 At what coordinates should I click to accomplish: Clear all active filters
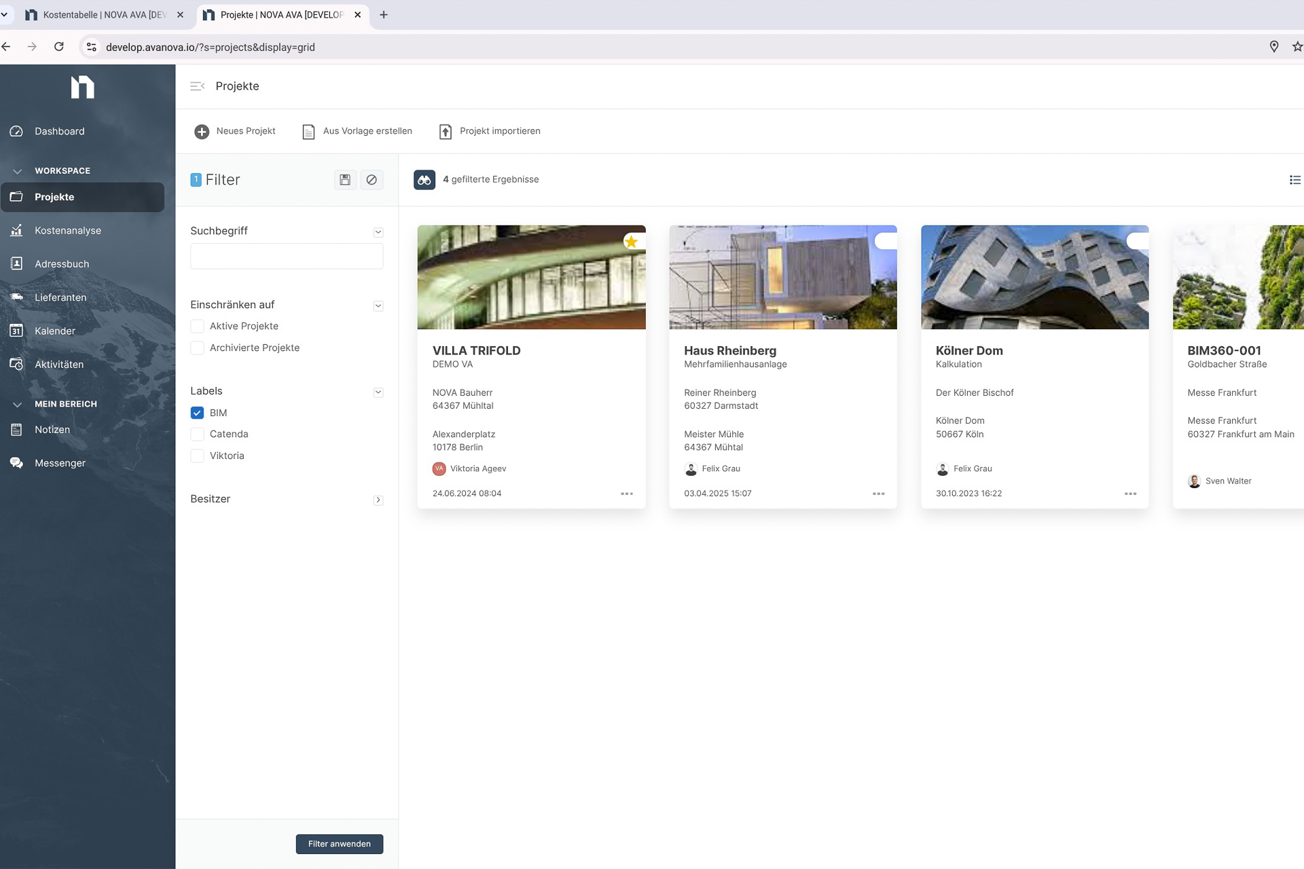[x=372, y=179]
